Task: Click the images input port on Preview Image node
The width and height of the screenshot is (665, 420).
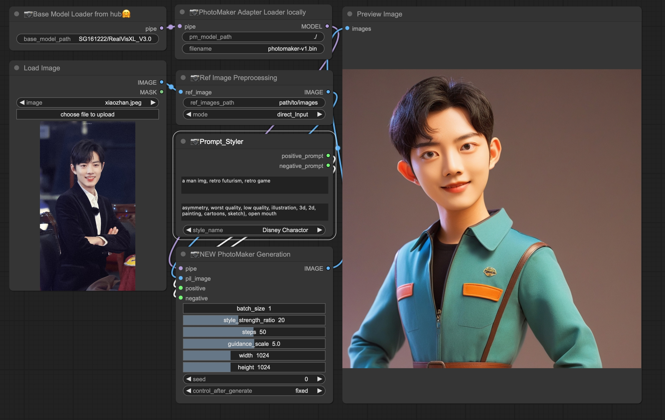Action: tap(347, 29)
